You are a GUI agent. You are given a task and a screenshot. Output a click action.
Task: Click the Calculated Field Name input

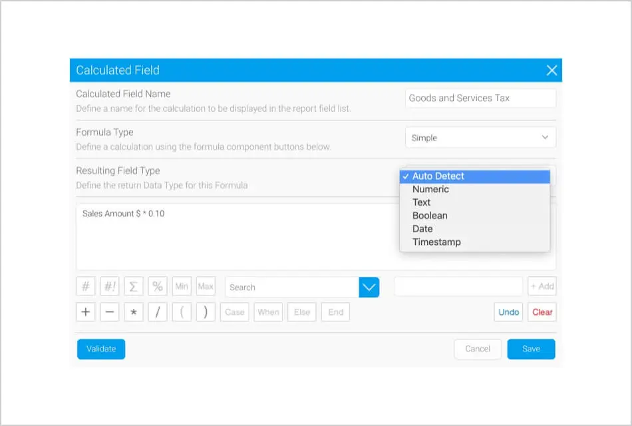480,98
